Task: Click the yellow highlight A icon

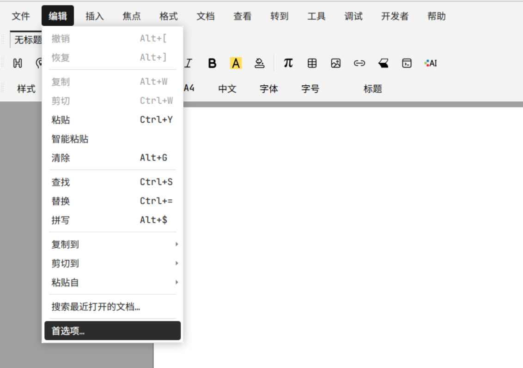Action: coord(236,64)
